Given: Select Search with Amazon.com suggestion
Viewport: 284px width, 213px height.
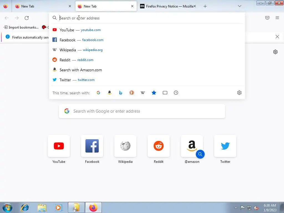Looking at the screenshot, I should click(x=147, y=70).
